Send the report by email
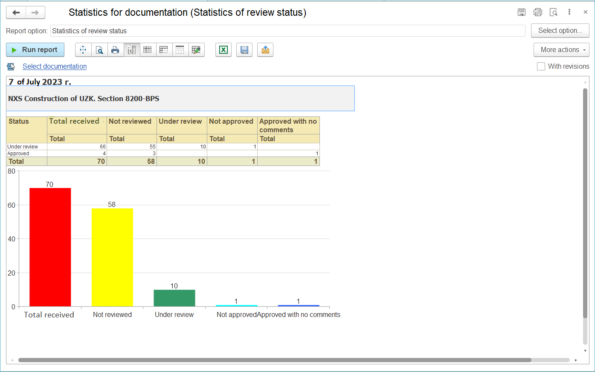595x372 pixels. [x=265, y=50]
